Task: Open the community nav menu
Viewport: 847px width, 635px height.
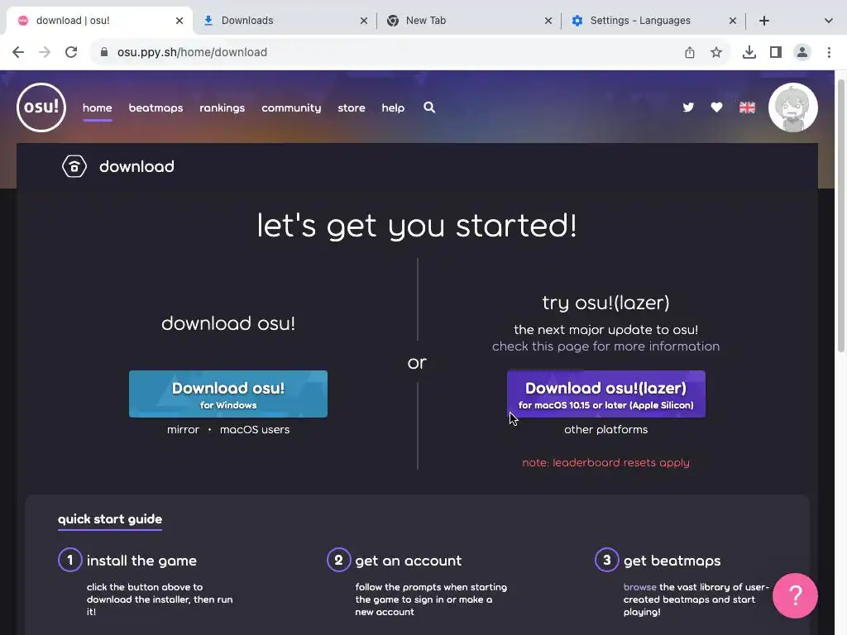Action: pyautogui.click(x=291, y=108)
